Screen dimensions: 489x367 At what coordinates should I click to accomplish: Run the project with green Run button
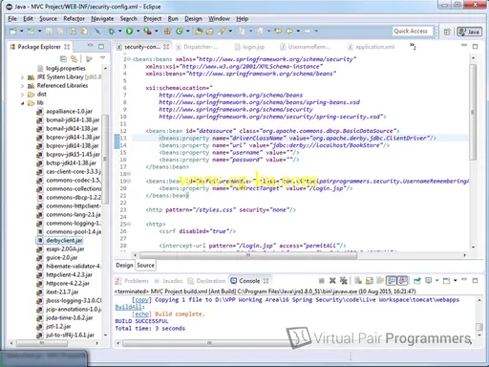[x=129, y=31]
